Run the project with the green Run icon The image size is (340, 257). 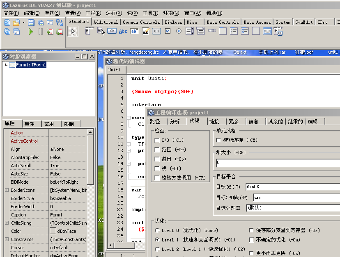click(x=31, y=32)
